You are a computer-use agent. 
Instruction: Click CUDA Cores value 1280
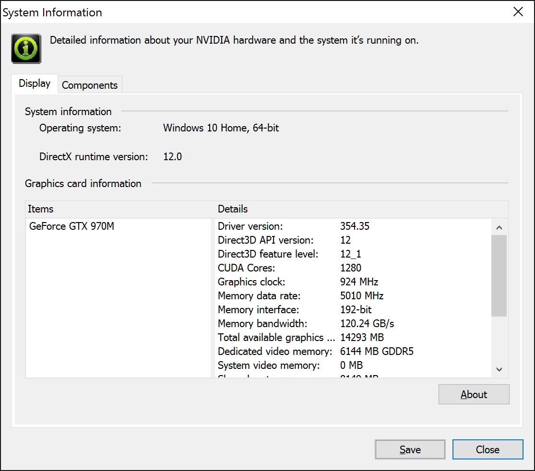pos(350,268)
